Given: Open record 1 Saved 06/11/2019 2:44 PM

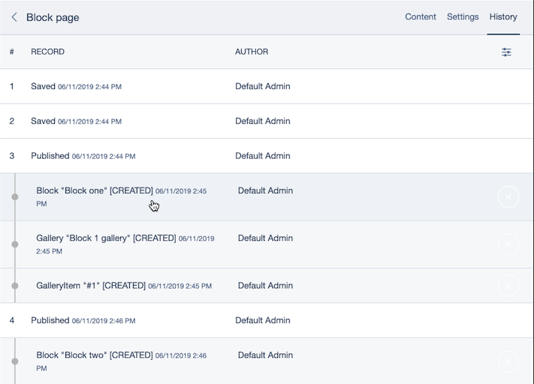Looking at the screenshot, I should pyautogui.click(x=267, y=86).
